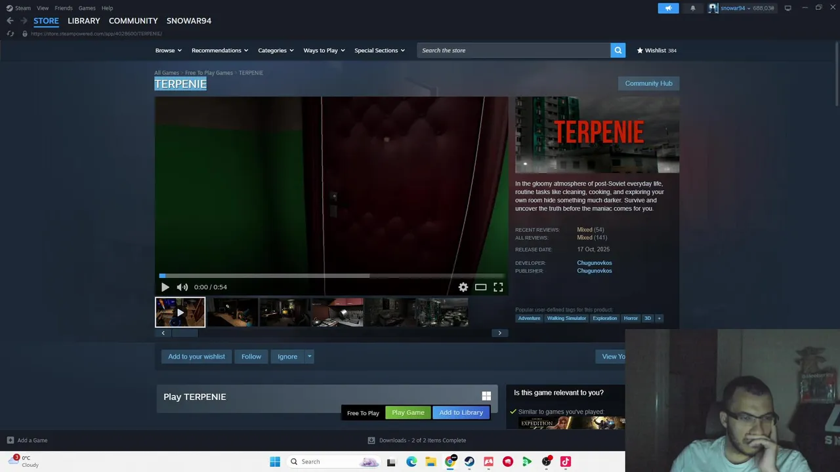840x472 pixels.
Task: Click the Steam taskbar icon
Action: pyautogui.click(x=470, y=462)
